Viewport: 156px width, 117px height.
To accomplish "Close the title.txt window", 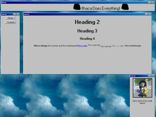I will click(x=153, y=3).
